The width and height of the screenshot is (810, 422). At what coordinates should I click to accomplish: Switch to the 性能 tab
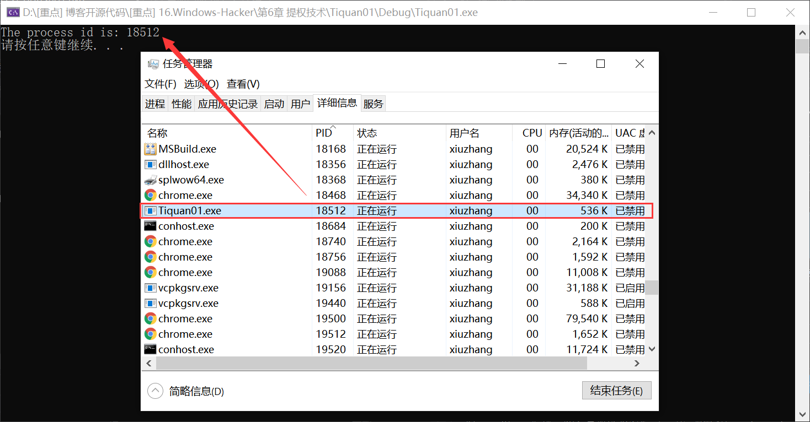click(182, 104)
